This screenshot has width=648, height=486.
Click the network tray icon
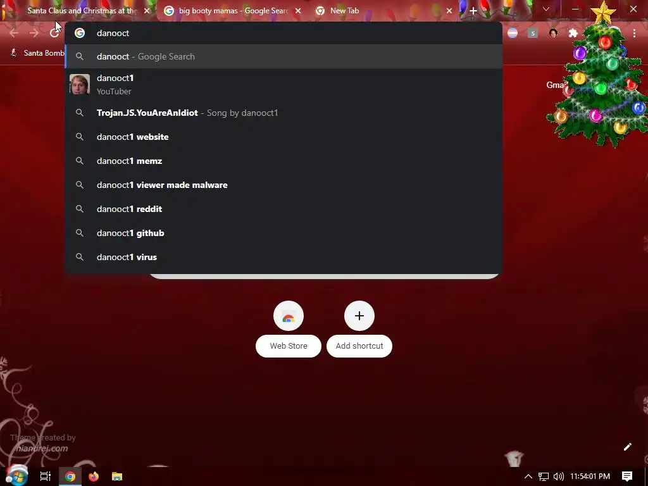coord(544,477)
